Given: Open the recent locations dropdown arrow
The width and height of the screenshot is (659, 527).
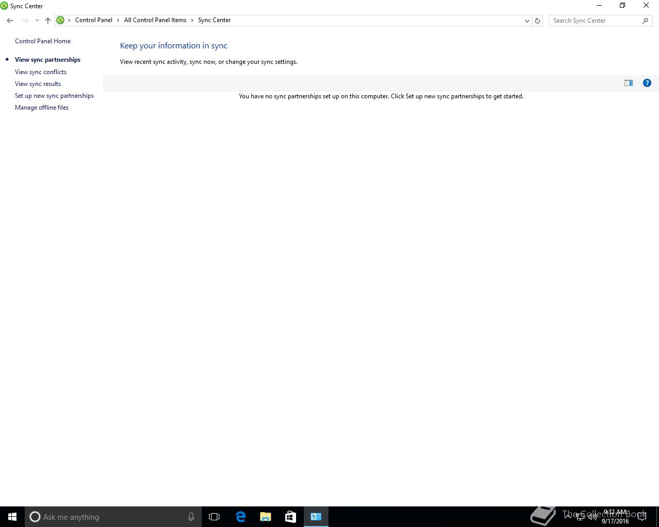Looking at the screenshot, I should coord(37,21).
